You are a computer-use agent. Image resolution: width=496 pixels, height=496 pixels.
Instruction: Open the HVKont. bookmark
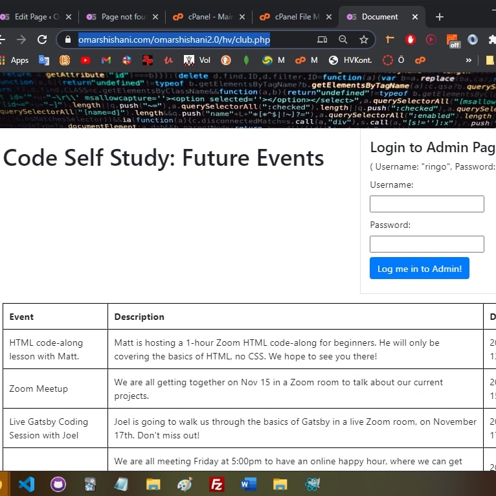point(350,60)
